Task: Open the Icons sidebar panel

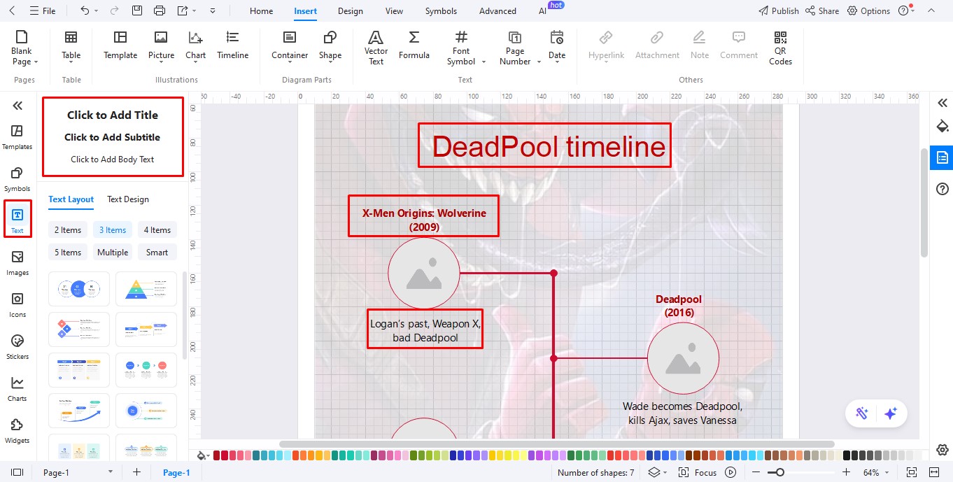Action: click(17, 305)
